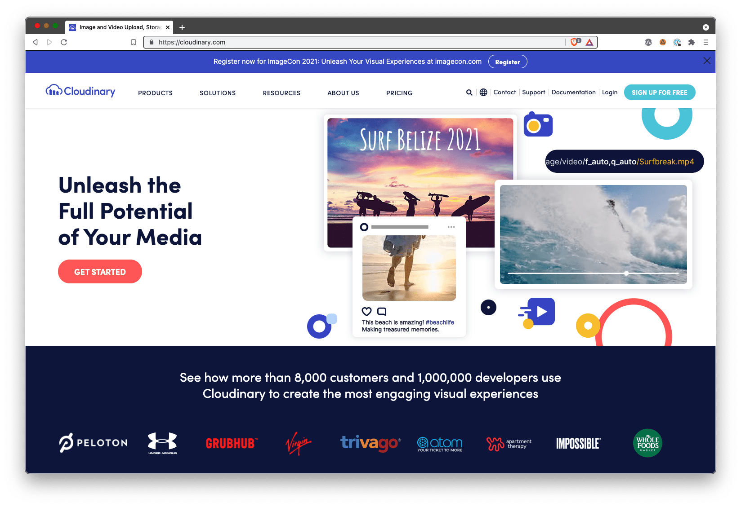Open the tab list dropdown arrow

[706, 27]
